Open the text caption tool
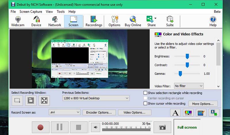 click(175, 113)
